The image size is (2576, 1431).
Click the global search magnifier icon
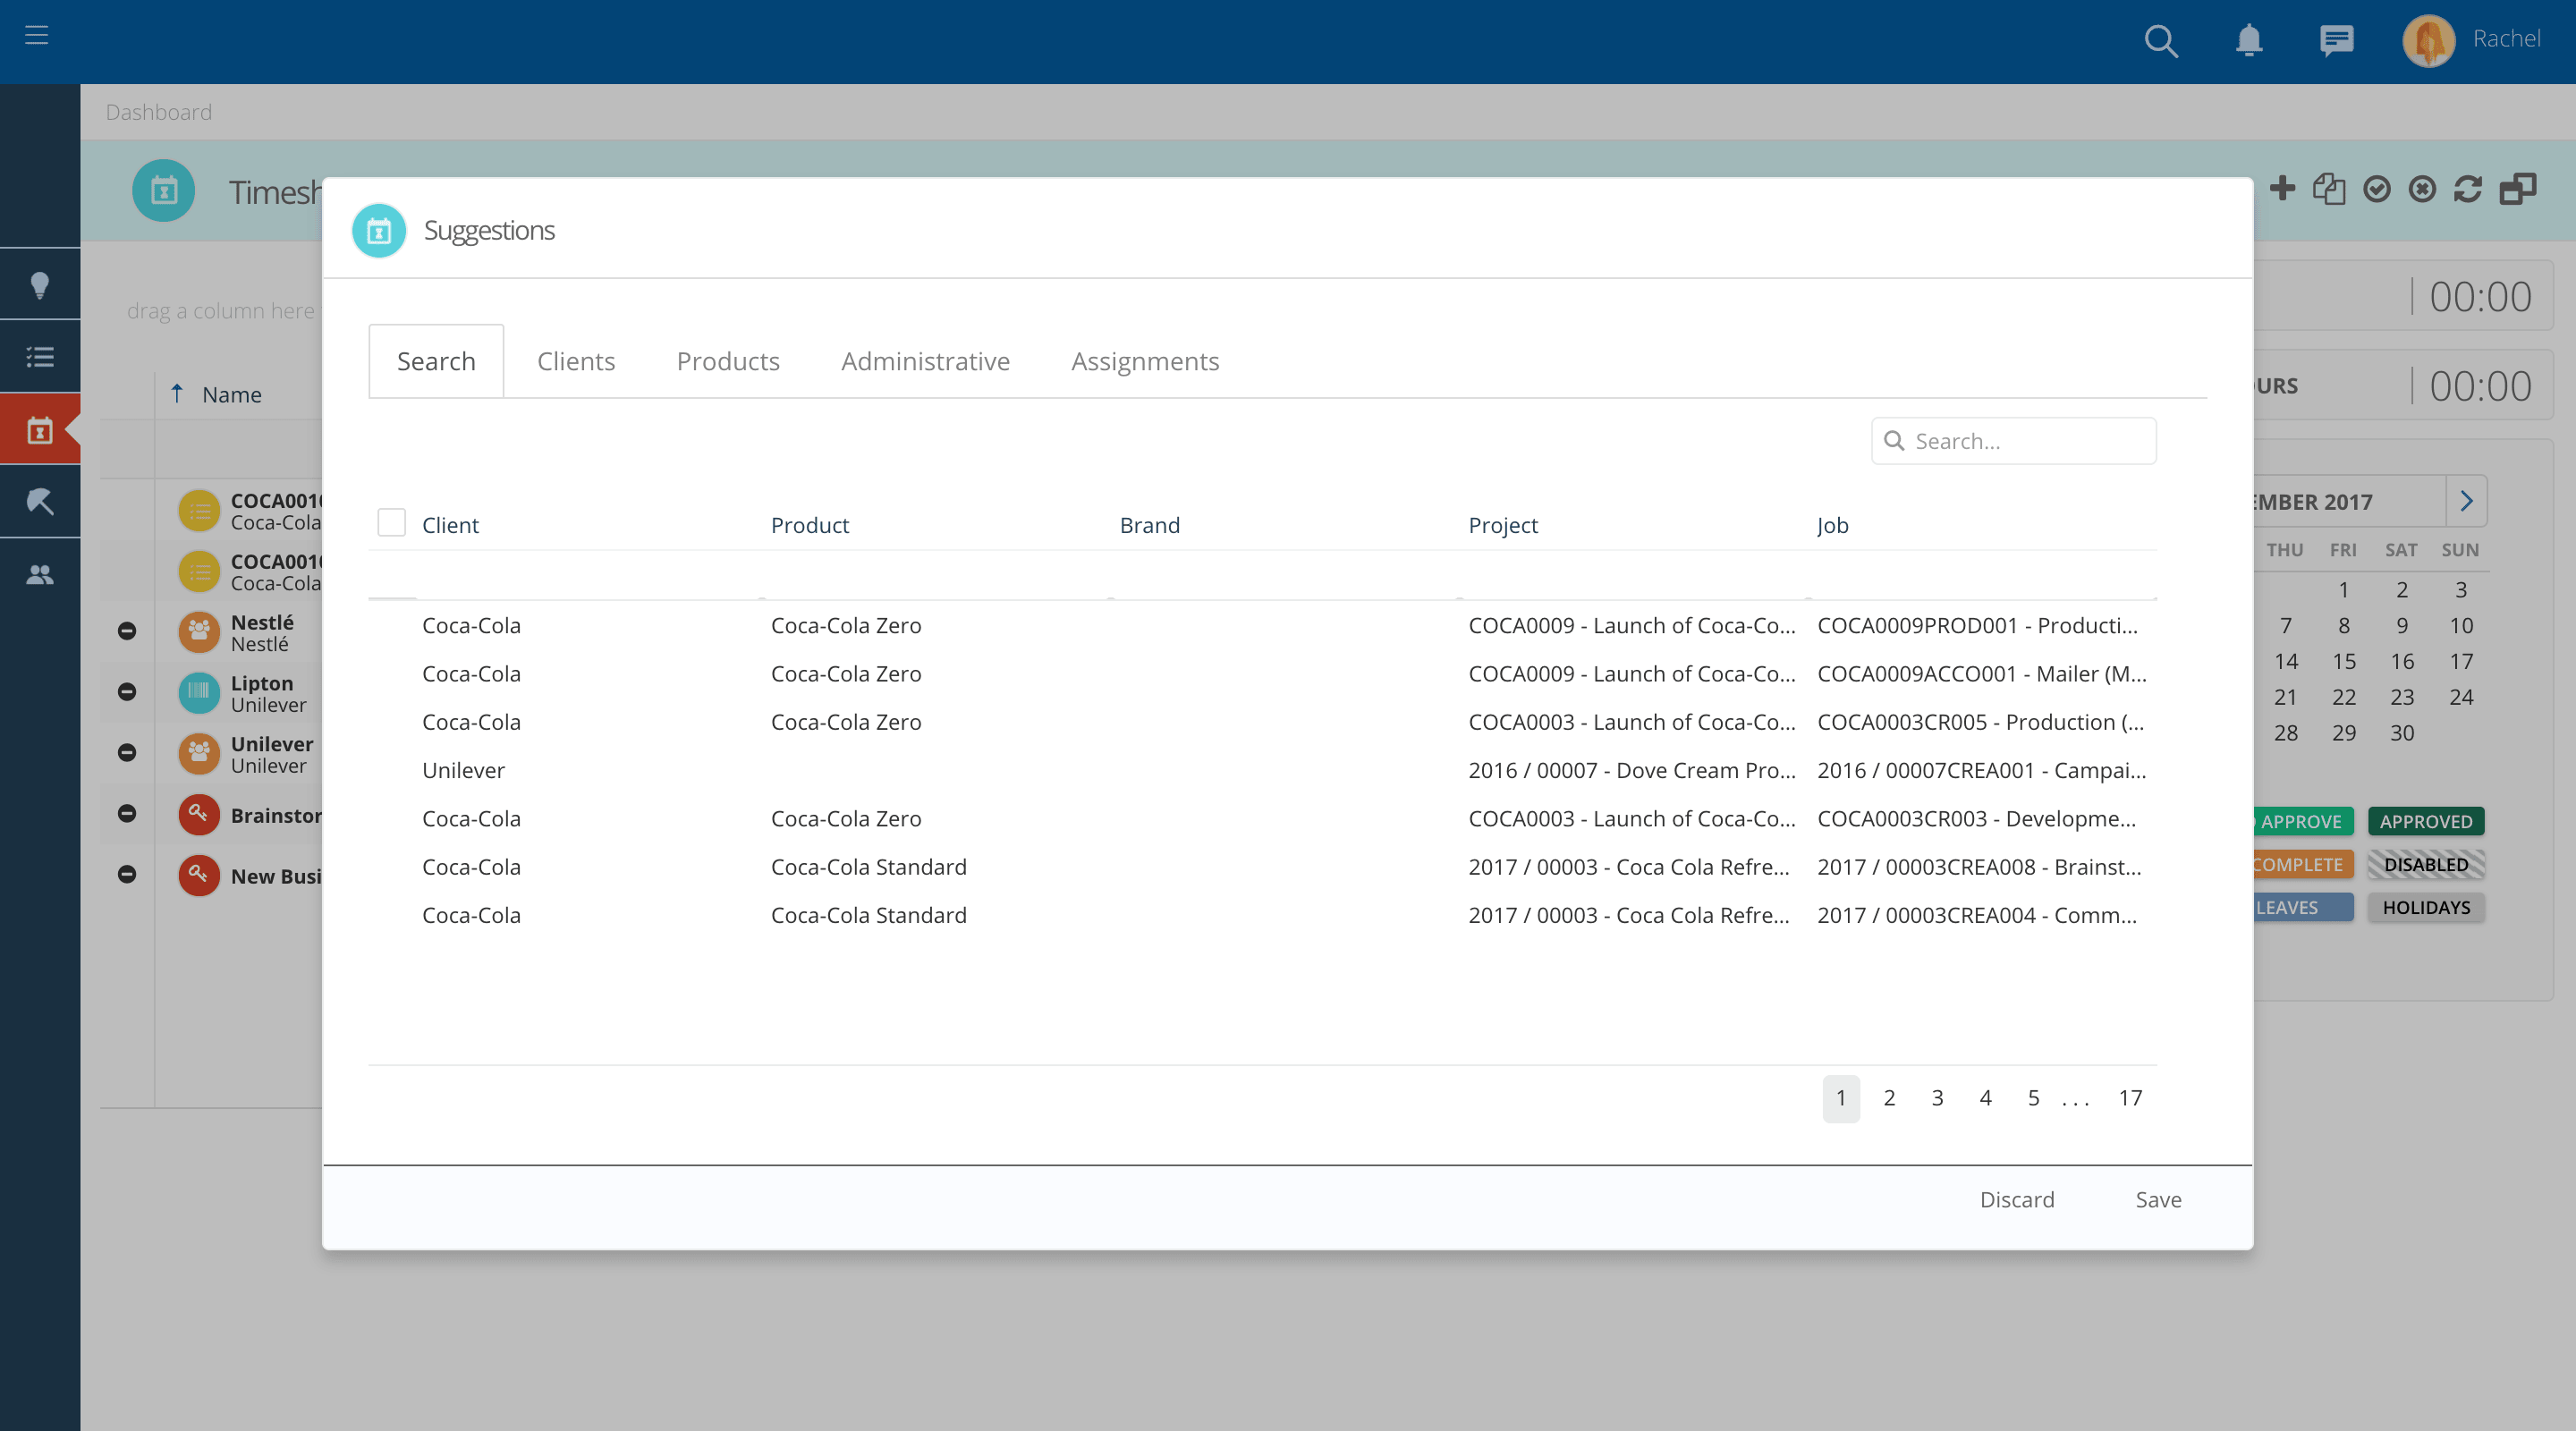tap(2161, 40)
